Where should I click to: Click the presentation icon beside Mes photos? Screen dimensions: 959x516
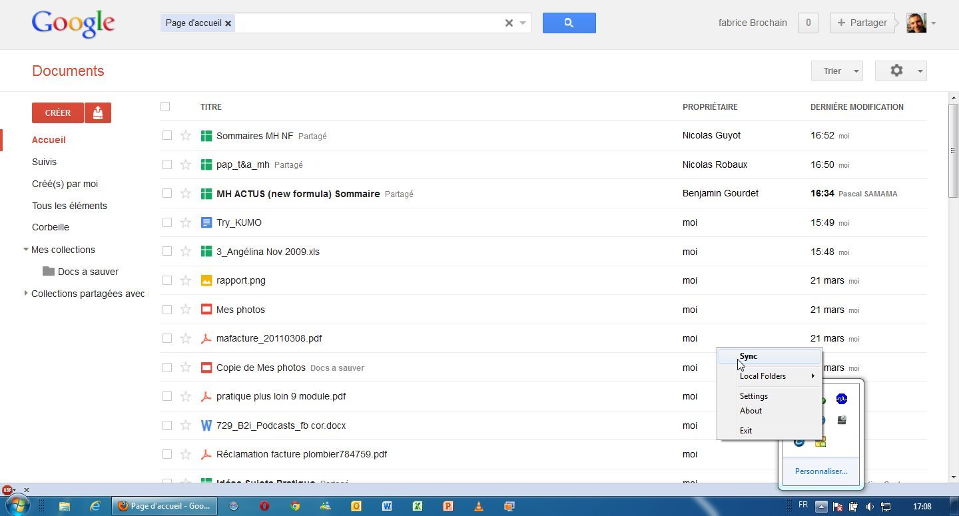(x=206, y=310)
